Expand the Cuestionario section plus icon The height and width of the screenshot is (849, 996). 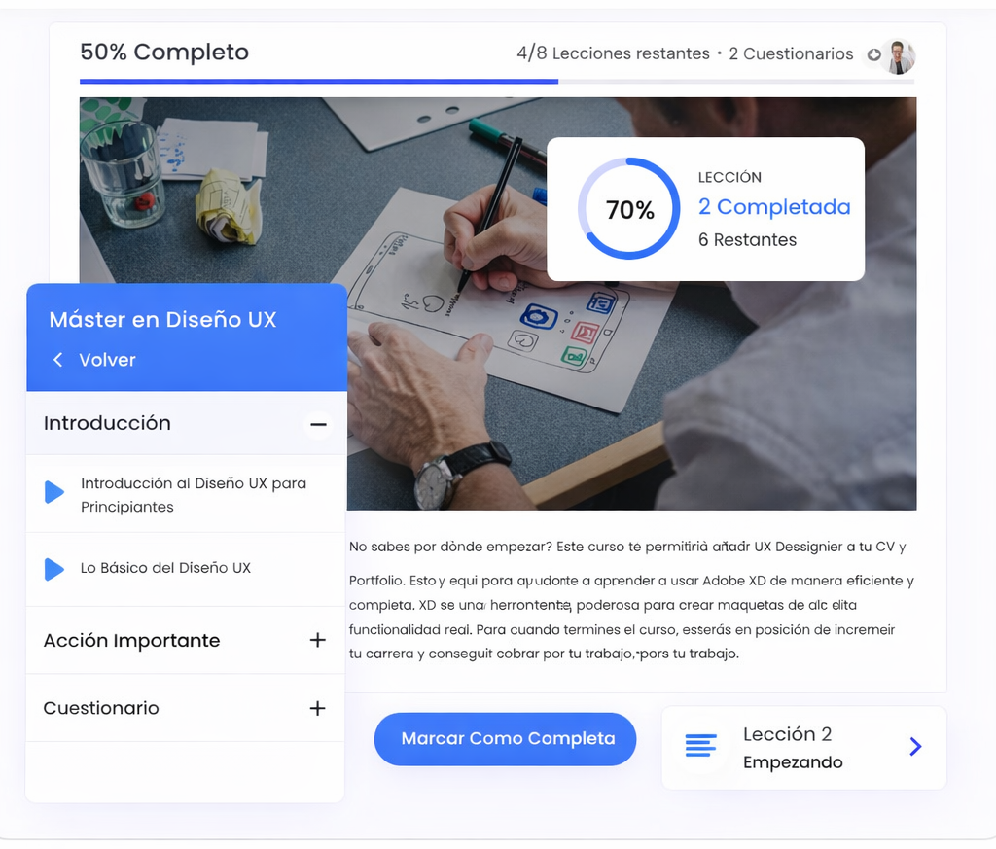click(318, 708)
